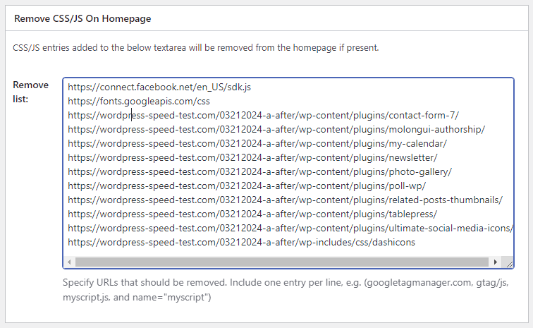Click the newsletter plugin URL line

[x=252, y=158]
